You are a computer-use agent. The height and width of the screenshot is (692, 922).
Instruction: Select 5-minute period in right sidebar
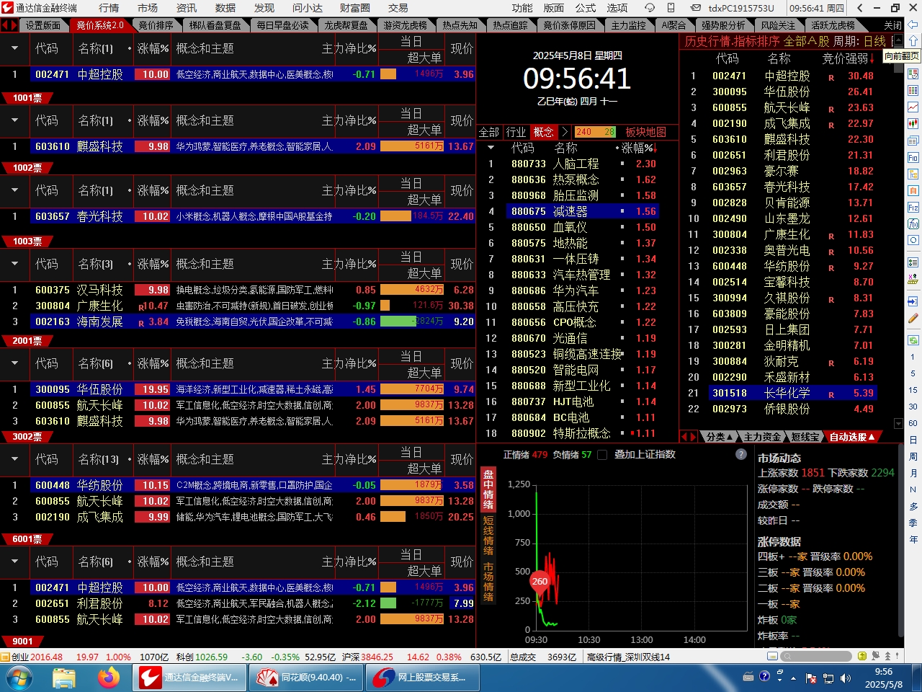[913, 373]
